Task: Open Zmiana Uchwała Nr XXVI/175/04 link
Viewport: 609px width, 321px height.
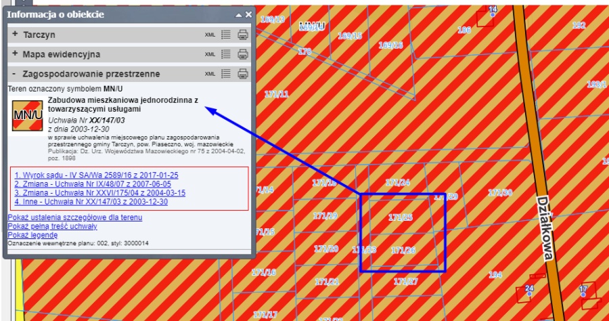Action: (99, 193)
